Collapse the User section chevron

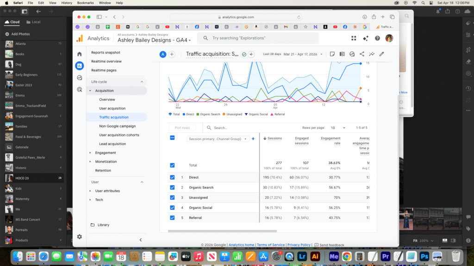pos(142,182)
